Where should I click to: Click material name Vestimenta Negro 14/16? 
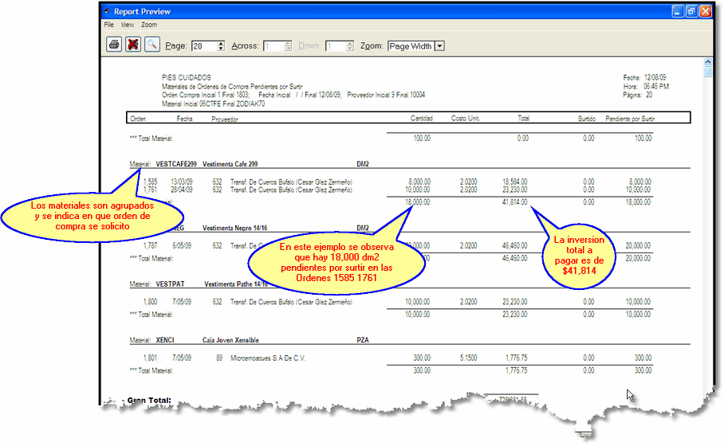tap(235, 228)
